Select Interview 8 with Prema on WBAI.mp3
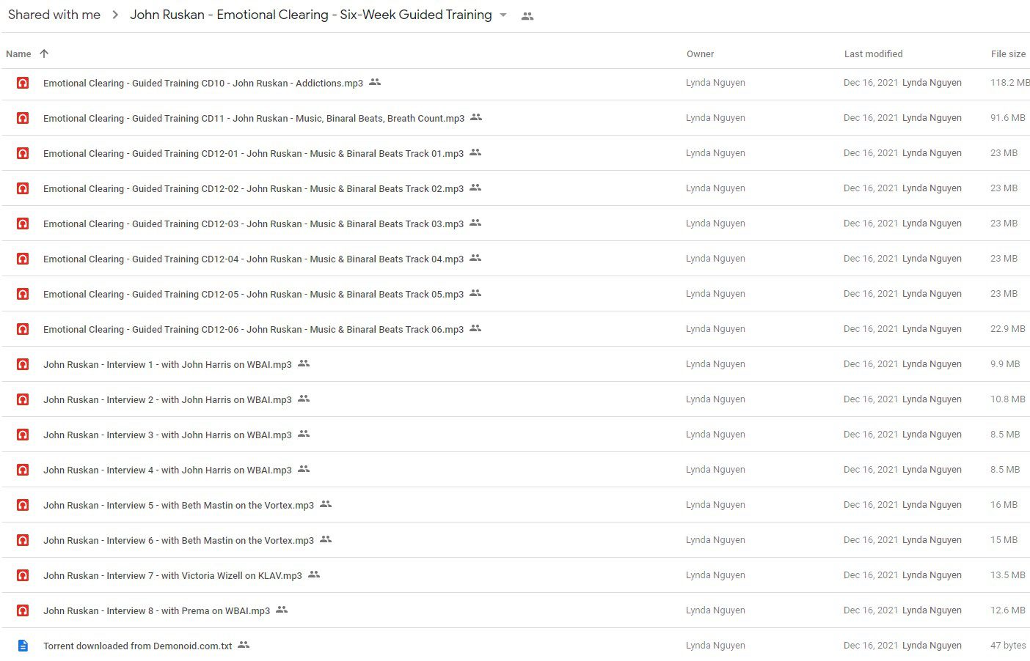This screenshot has height=661, width=1030. pos(156,611)
